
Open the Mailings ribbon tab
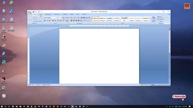(x=65, y=14)
